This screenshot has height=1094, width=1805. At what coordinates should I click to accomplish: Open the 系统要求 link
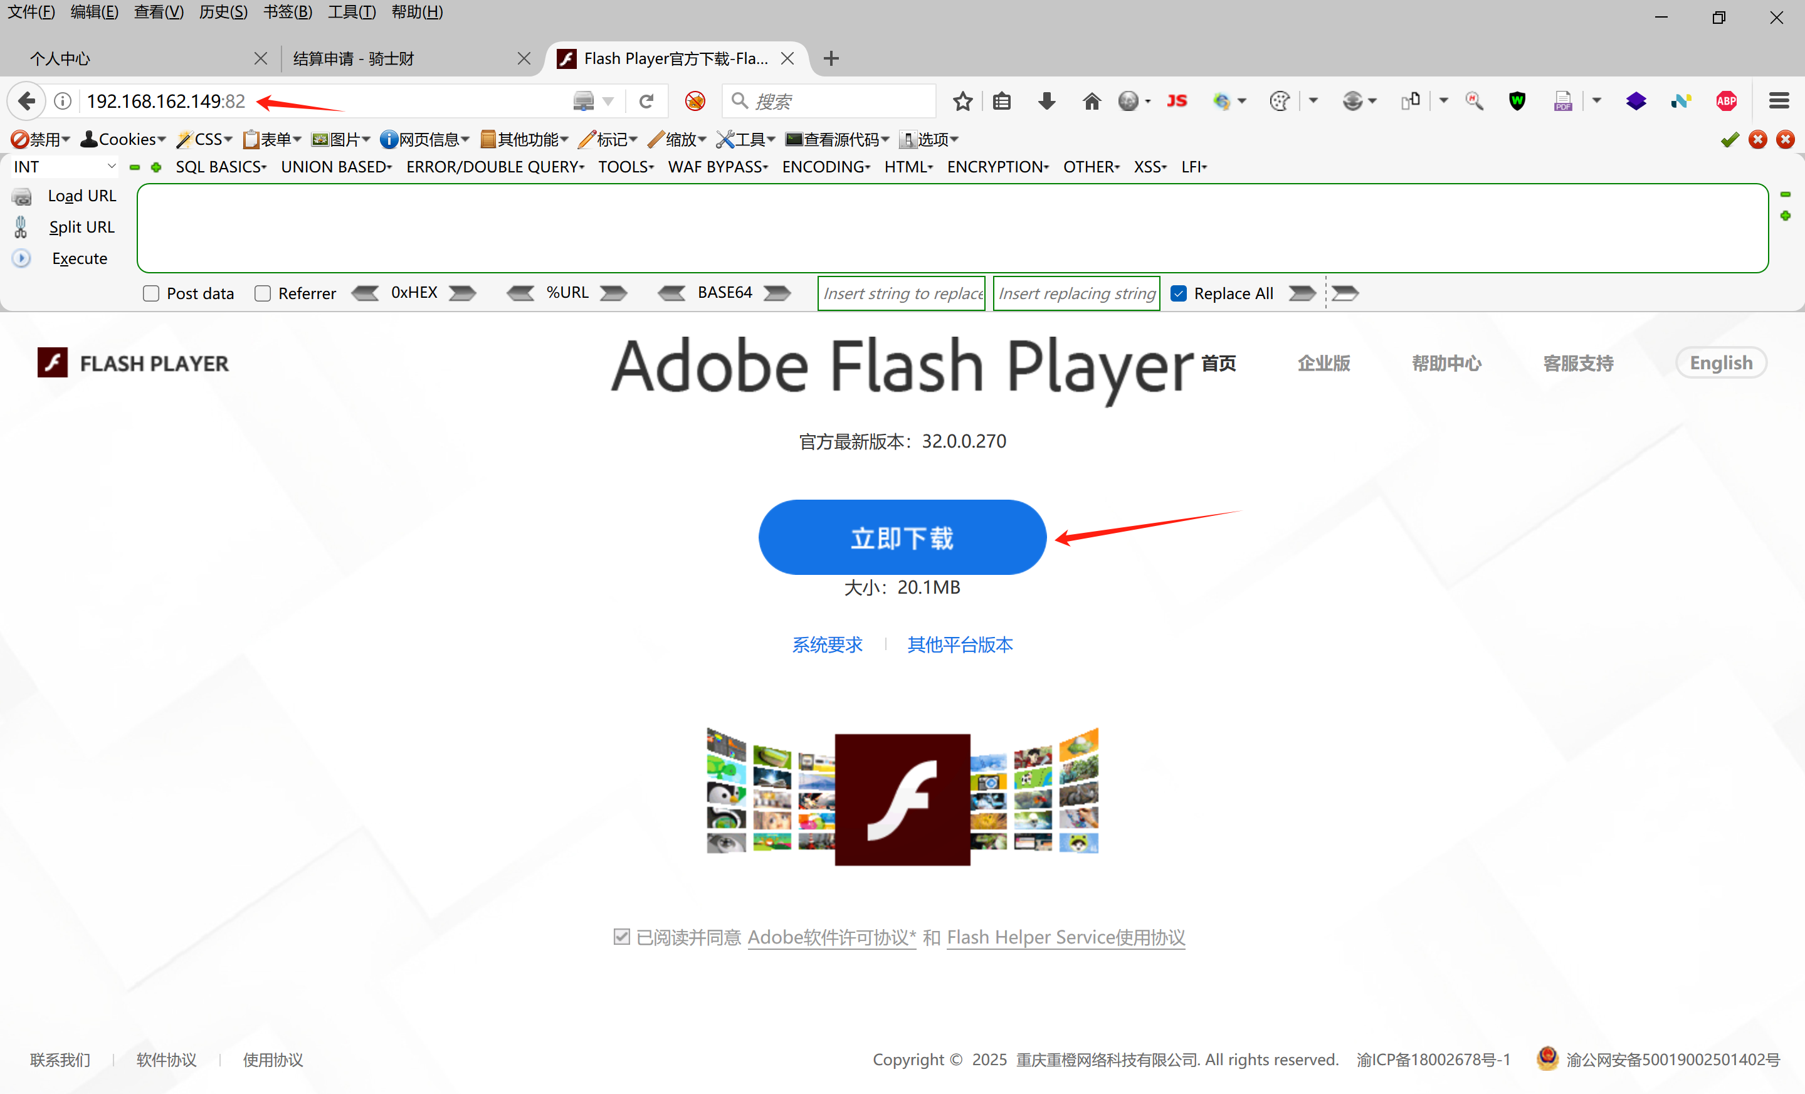pyautogui.click(x=827, y=645)
